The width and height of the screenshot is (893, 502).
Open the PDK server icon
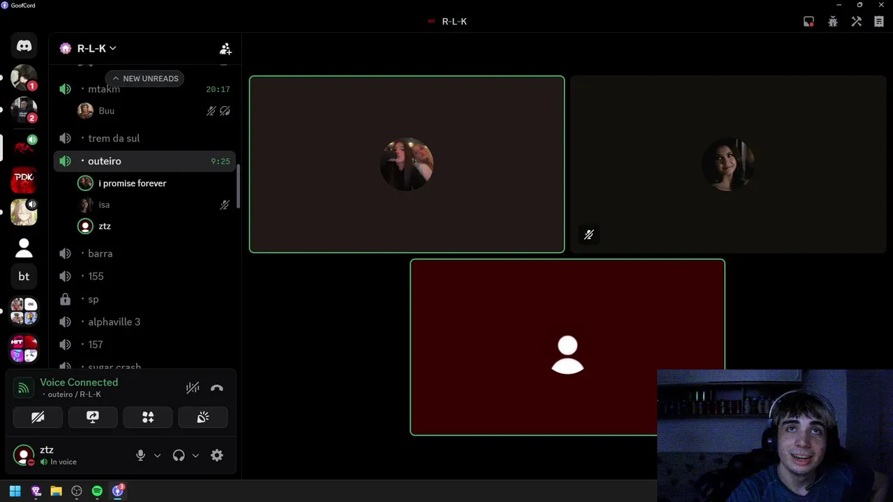[24, 179]
